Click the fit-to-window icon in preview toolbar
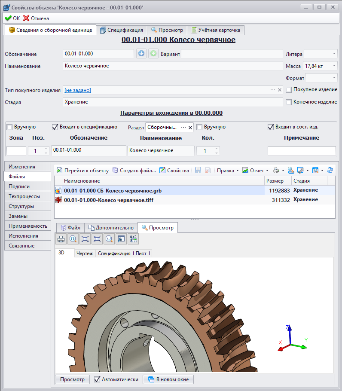Image resolution: width=342 pixels, height=391 pixels. (85, 239)
